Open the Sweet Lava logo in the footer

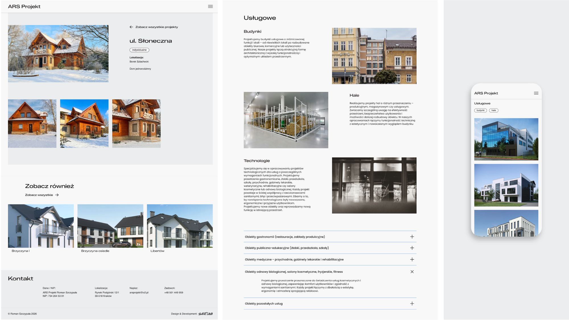click(205, 314)
